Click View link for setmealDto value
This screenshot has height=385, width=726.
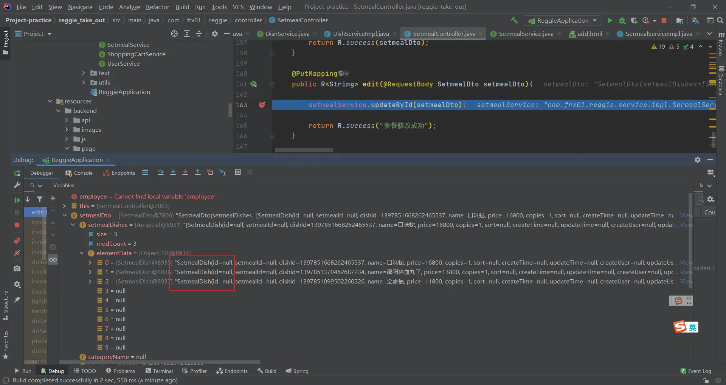[686, 215]
